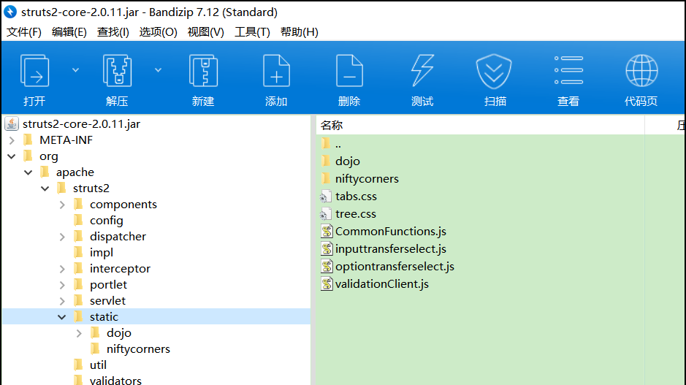This screenshot has height=385, width=686.
Task: Open the 工具(T) menu
Action: pyautogui.click(x=252, y=32)
